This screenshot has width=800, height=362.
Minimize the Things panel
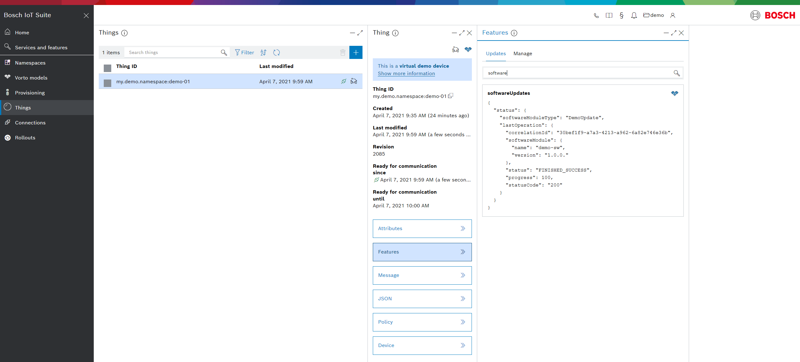tap(352, 33)
